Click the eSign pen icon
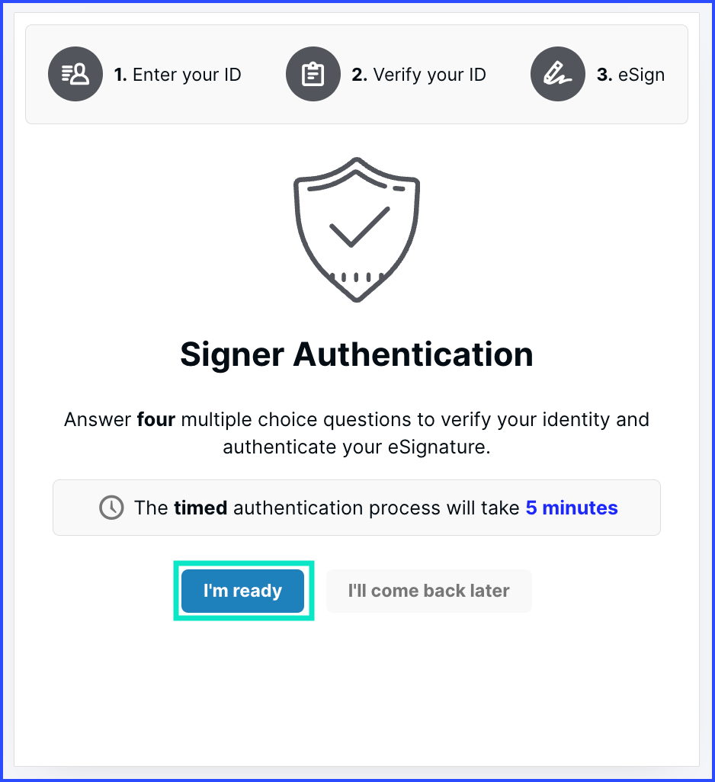Viewport: 715px width, 782px height. click(557, 74)
